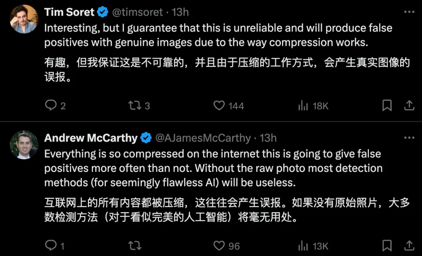Open more options on Tim Soret's tweet
The image size is (422, 256).
click(409, 12)
